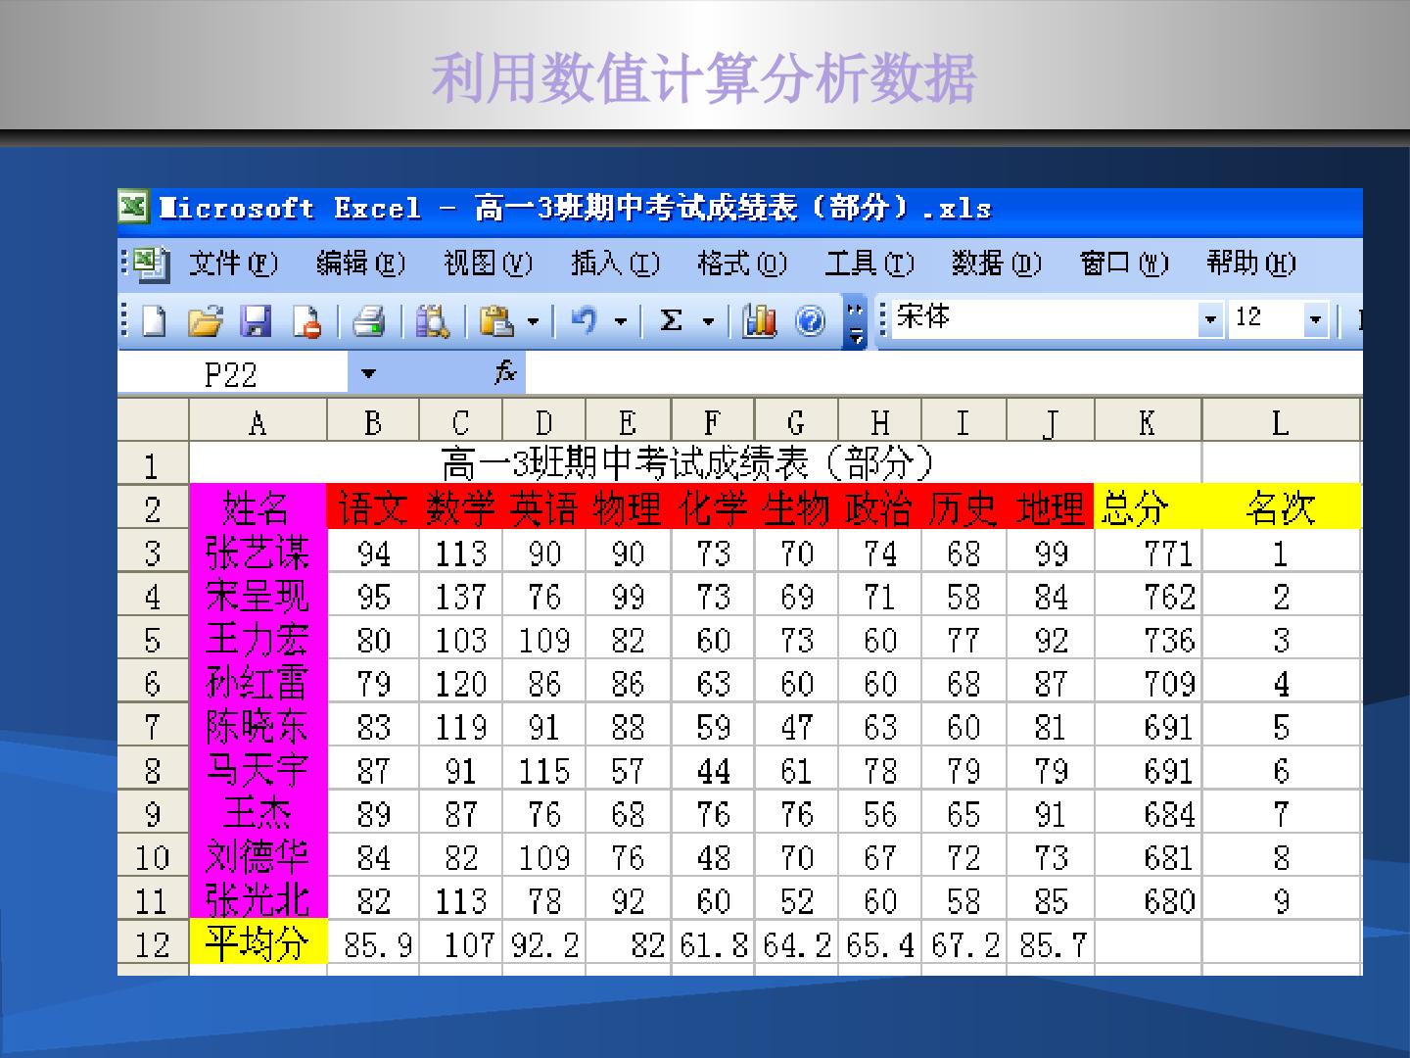Select column K header

click(1148, 422)
